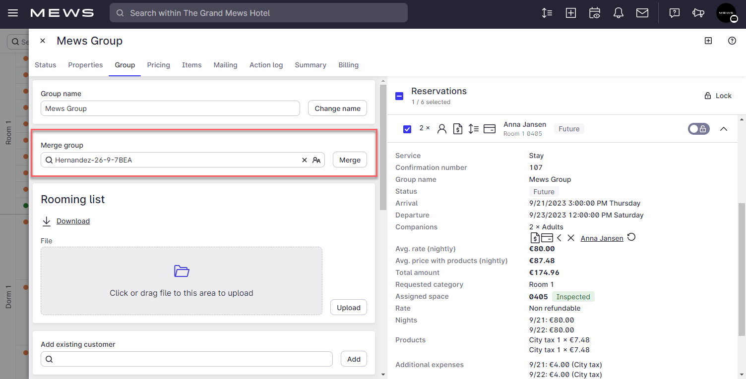746x379 pixels.
Task: Clear the Merge group search field
Action: pyautogui.click(x=304, y=160)
